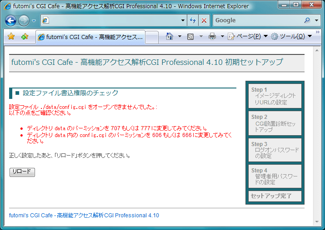Image resolution: width=325 pixels, height=230 pixels.
Task: Expand the Home button dropdown arrow
Action: [x=180, y=36]
